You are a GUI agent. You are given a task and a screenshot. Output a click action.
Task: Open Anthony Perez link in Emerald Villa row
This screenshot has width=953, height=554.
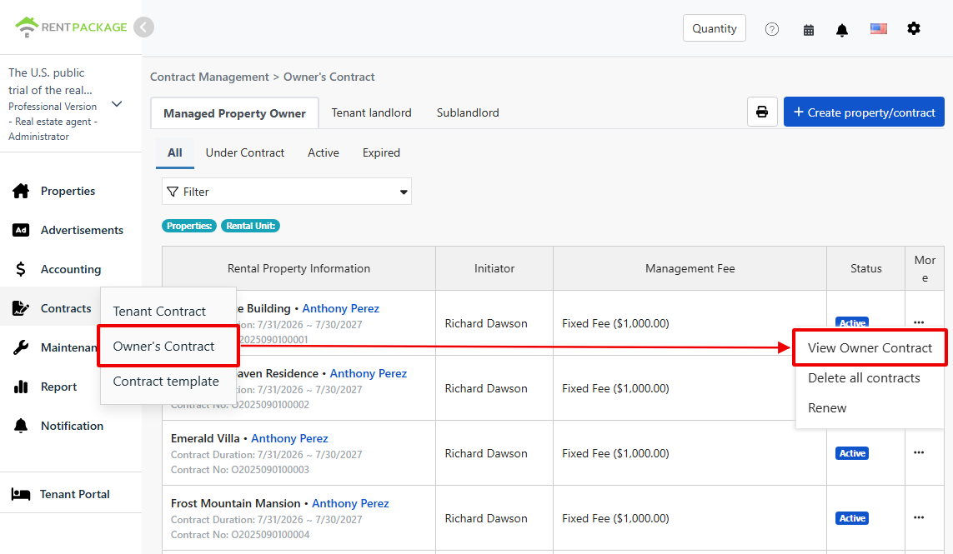289,438
